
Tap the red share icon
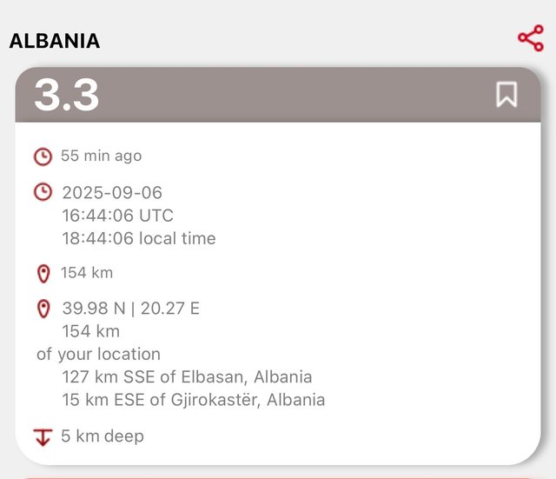point(530,38)
